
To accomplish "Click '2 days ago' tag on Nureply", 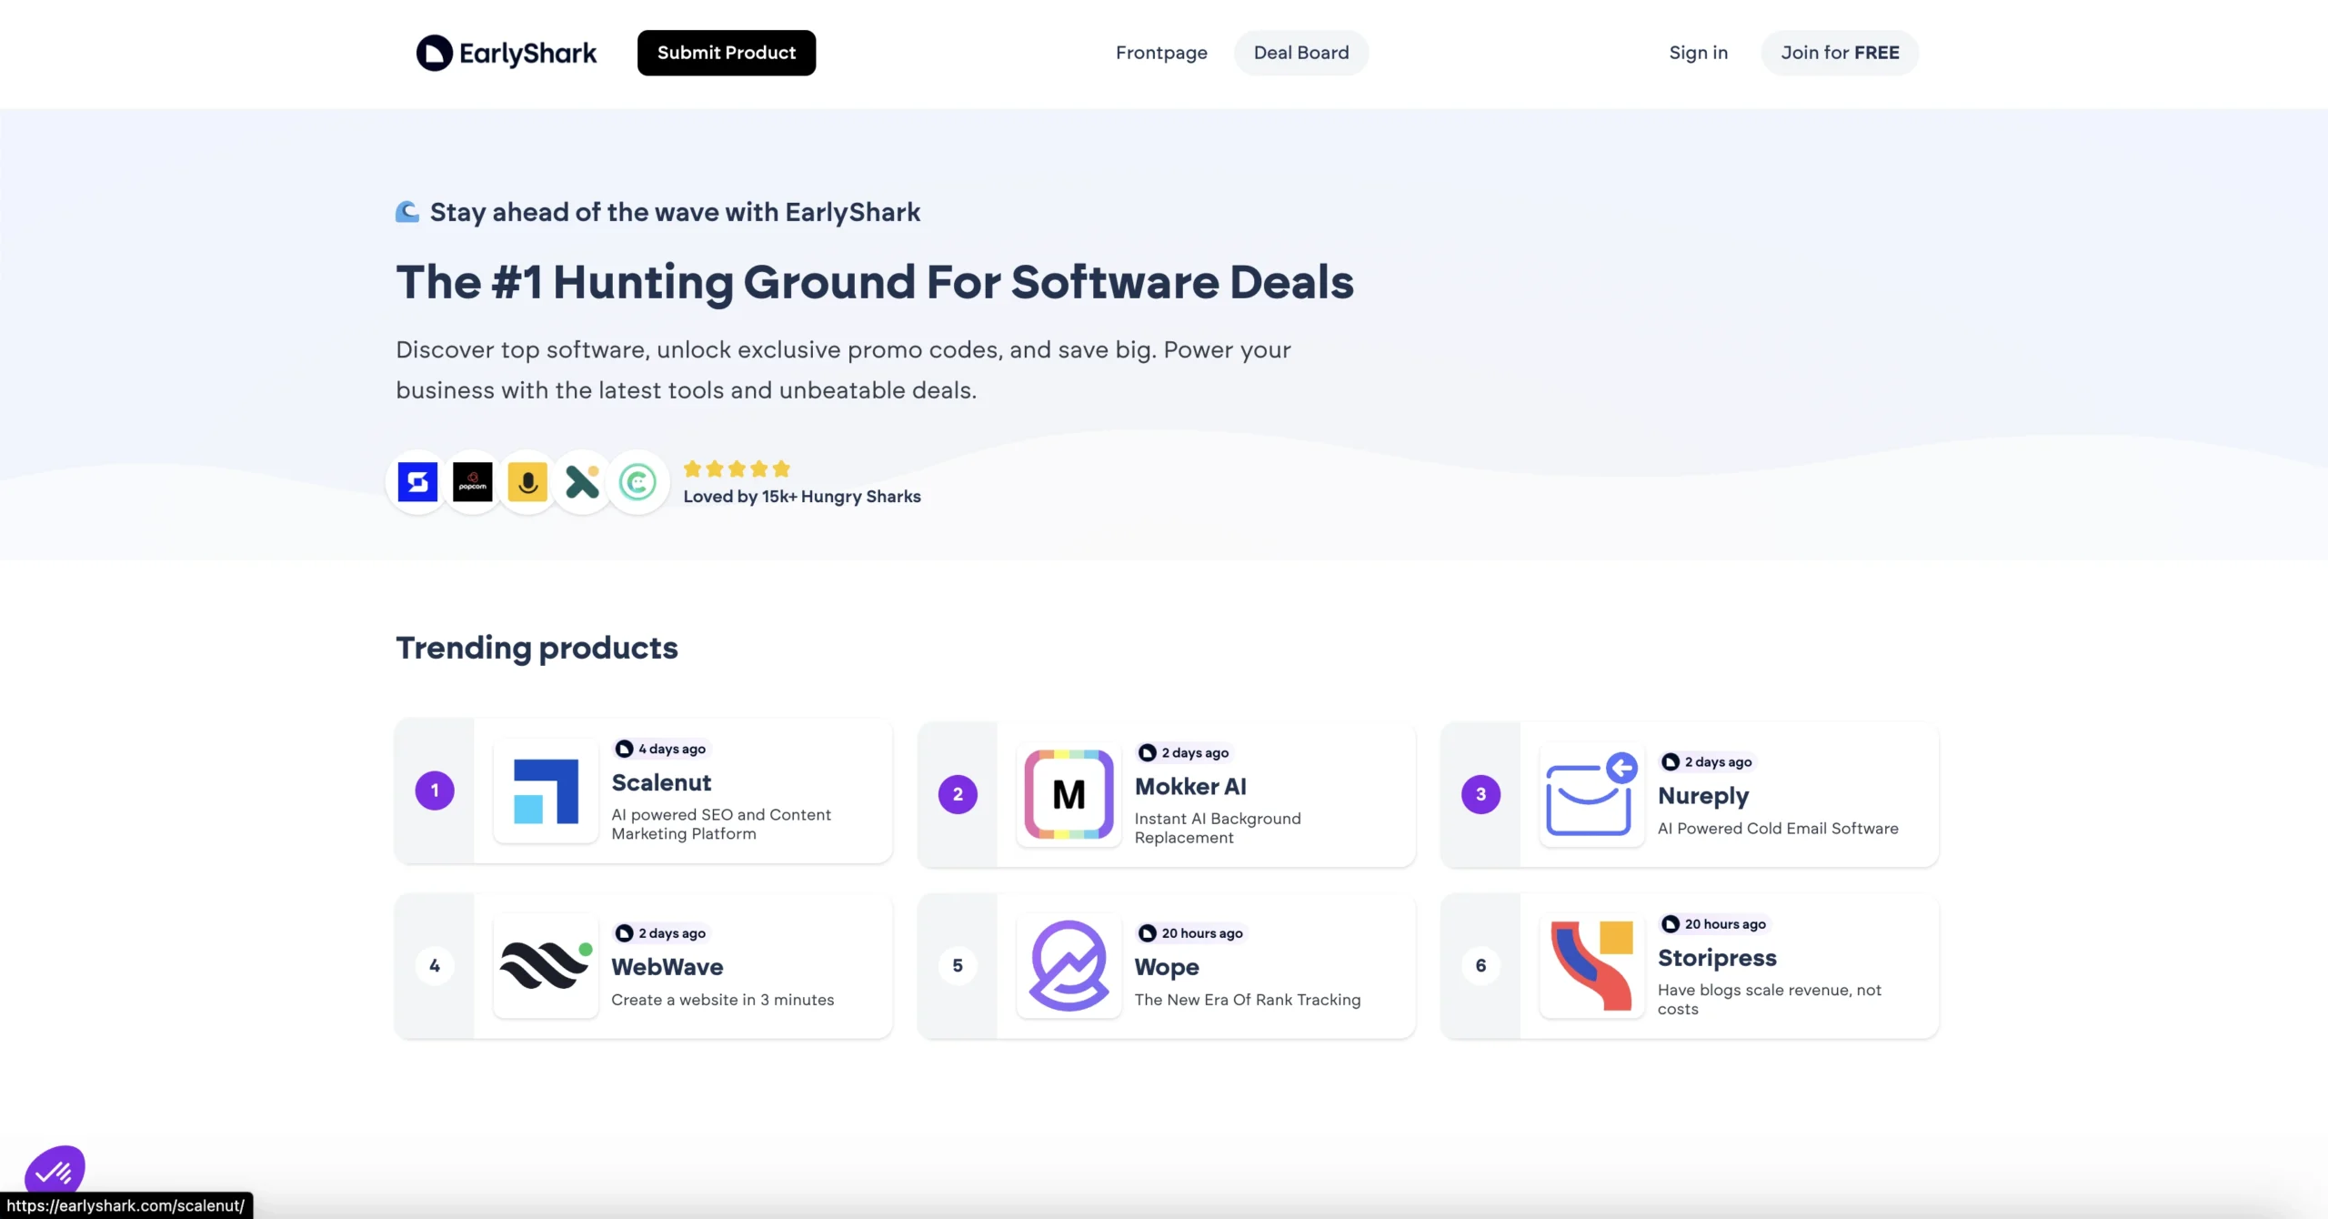I will [x=1707, y=761].
